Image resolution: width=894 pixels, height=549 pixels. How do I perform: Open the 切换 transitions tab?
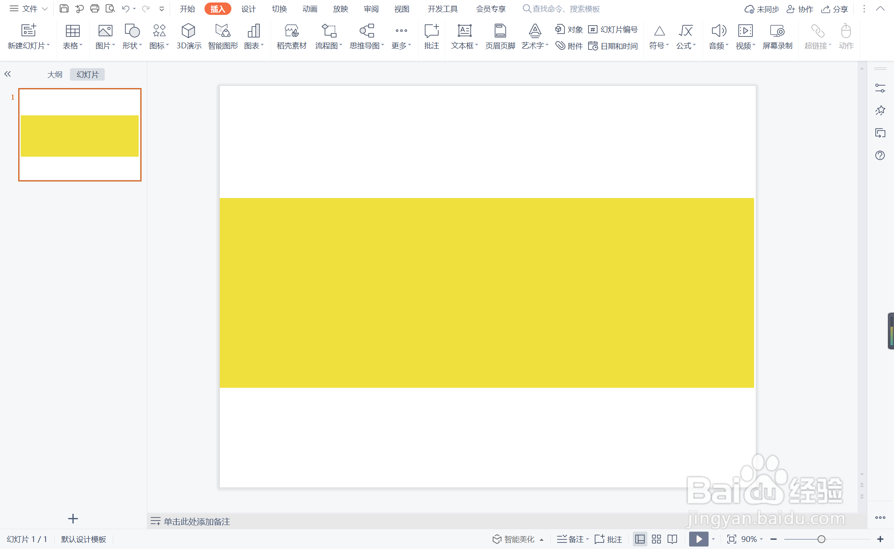[279, 9]
